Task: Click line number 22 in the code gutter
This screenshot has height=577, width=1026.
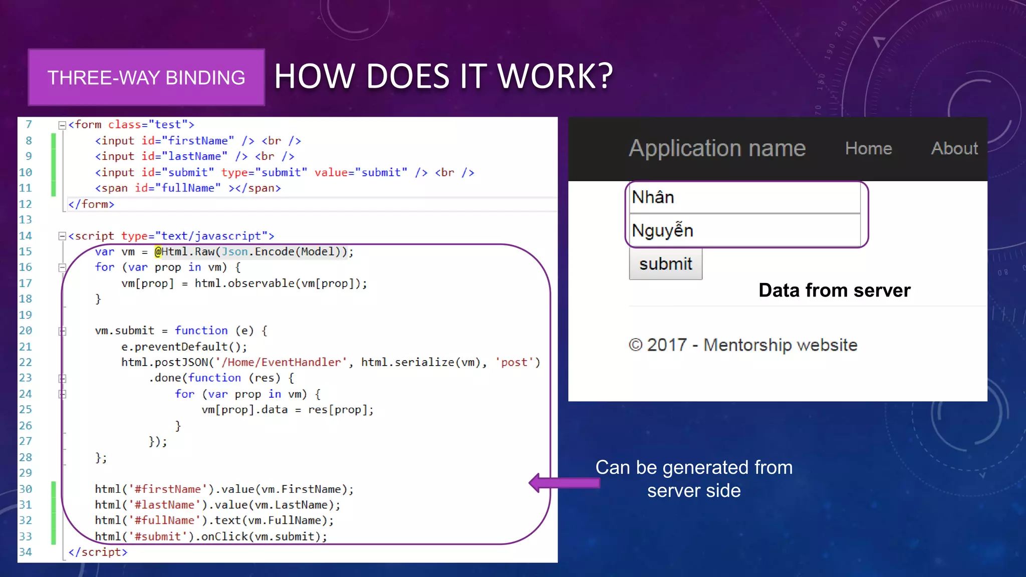Action: 26,362
